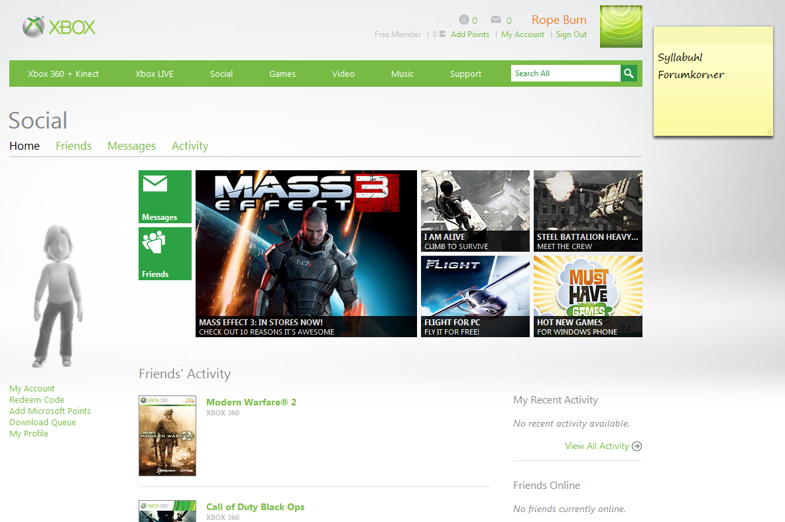Open the Modern Warfare® 2 title link
The width and height of the screenshot is (785, 522).
point(251,403)
